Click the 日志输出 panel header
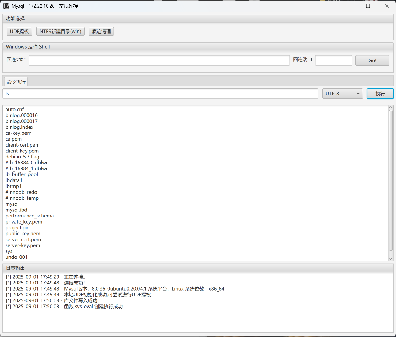The image size is (396, 337). [x=15, y=268]
